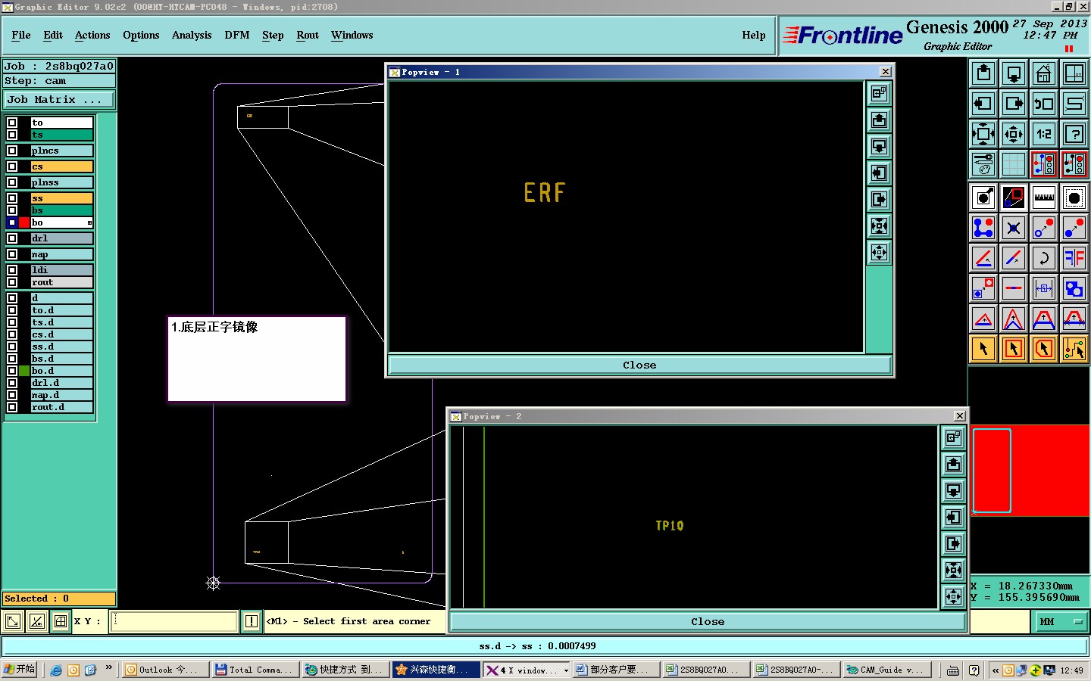The image size is (1091, 681).
Task: Click the green color swatch of layer bo.d
Action: [24, 371]
